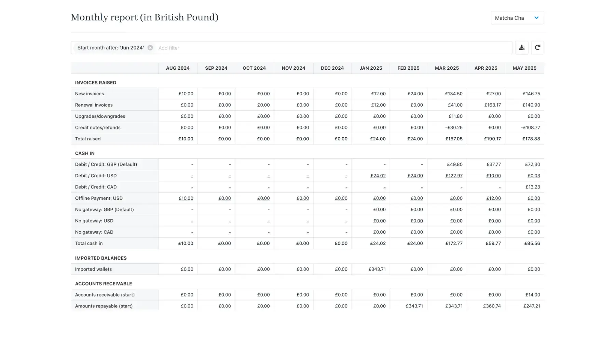The image size is (615, 346).
Task: Click the MAY 2025 column header
Action: pyautogui.click(x=524, y=68)
